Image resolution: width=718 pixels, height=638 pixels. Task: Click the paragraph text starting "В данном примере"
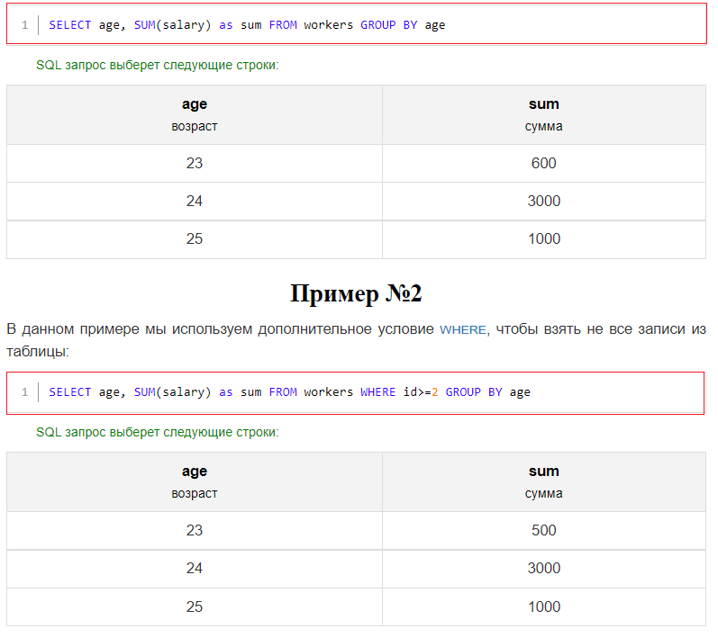click(x=356, y=341)
